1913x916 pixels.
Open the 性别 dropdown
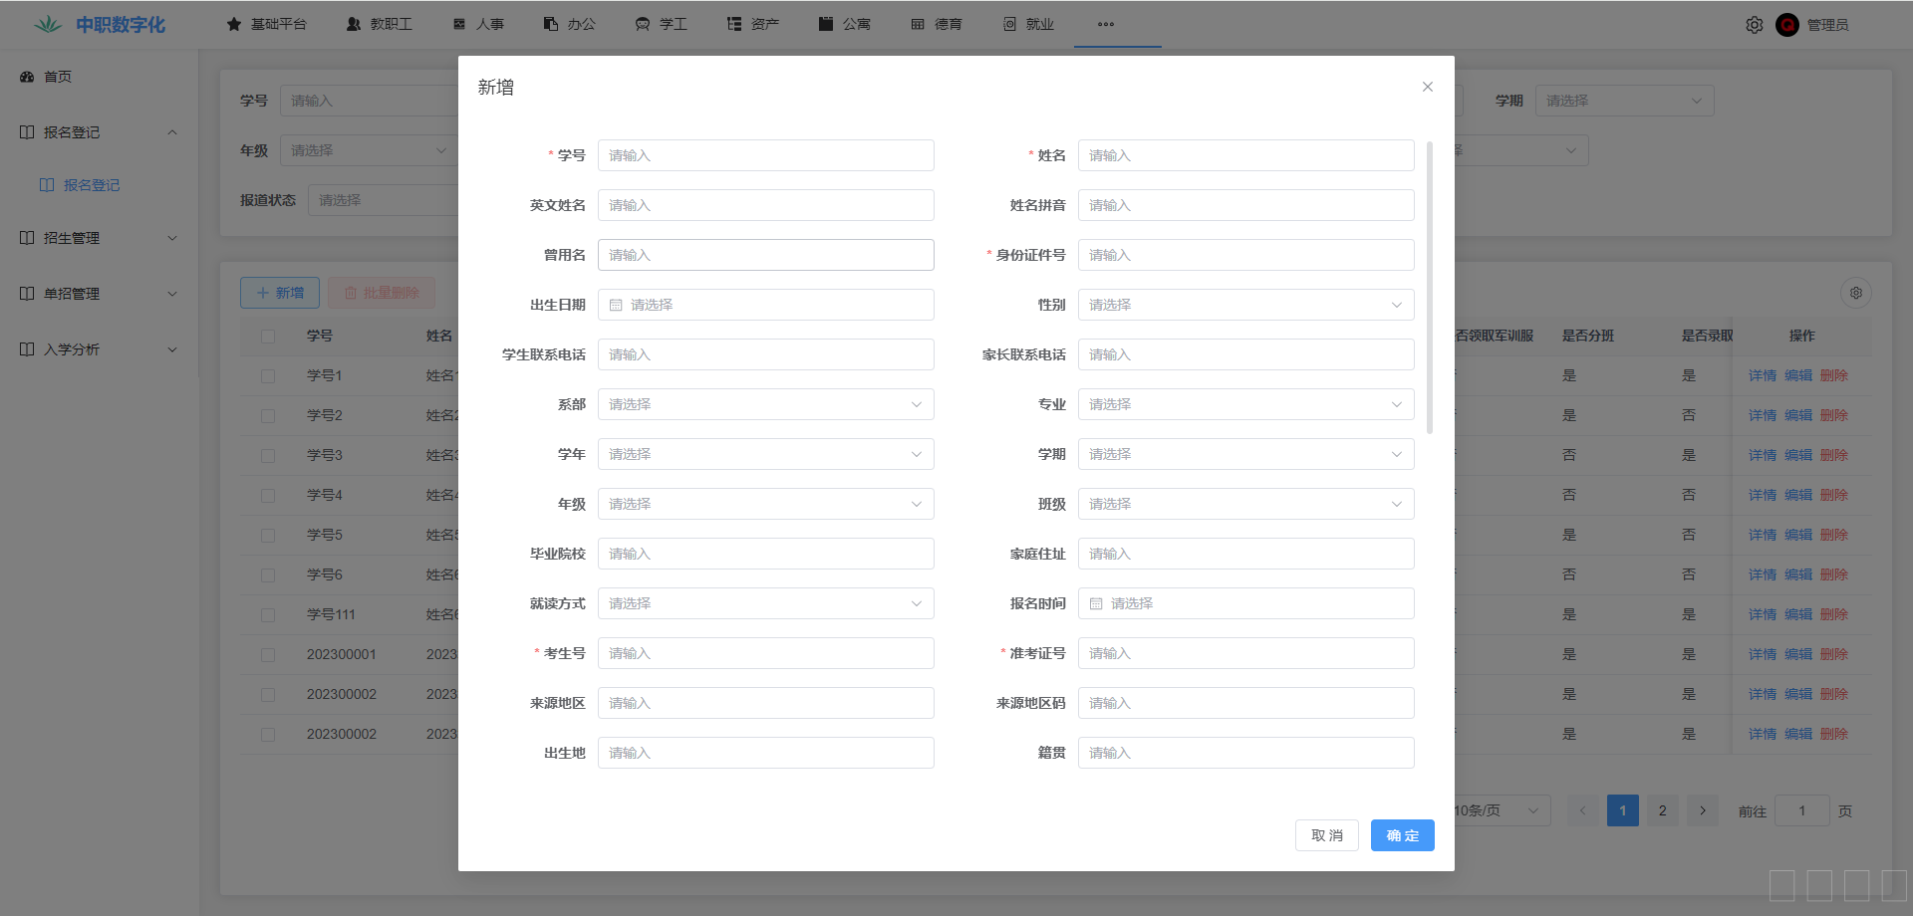point(1245,305)
